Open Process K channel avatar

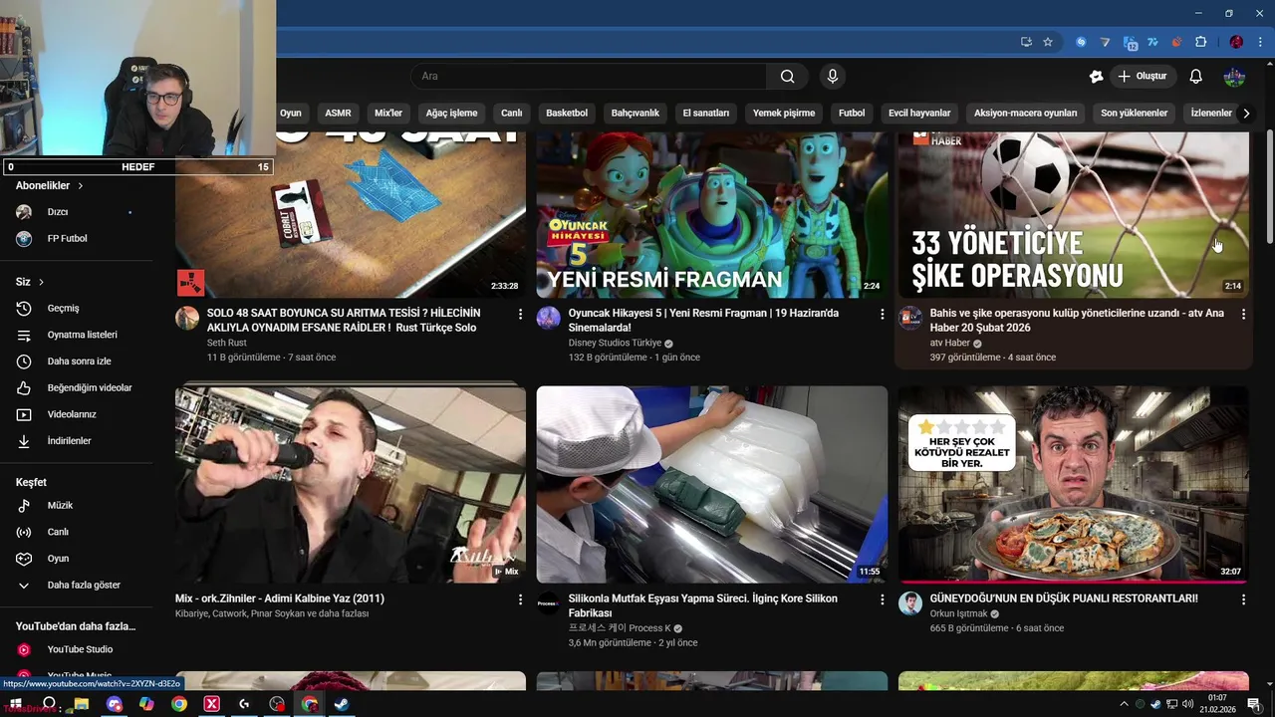pyautogui.click(x=549, y=603)
